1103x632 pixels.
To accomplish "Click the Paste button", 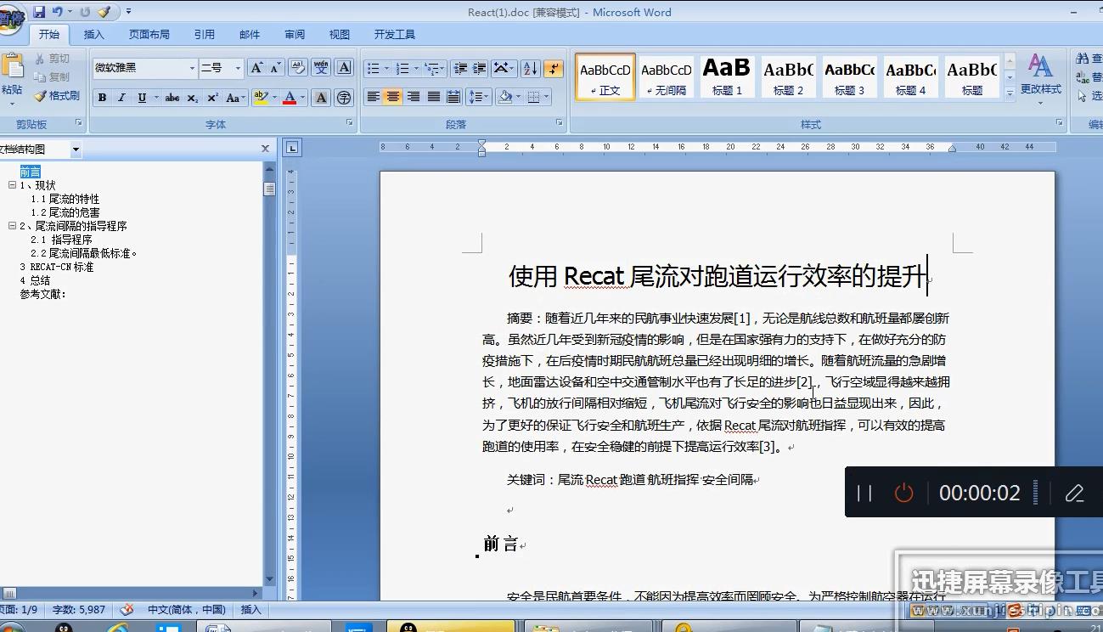I will [x=12, y=76].
